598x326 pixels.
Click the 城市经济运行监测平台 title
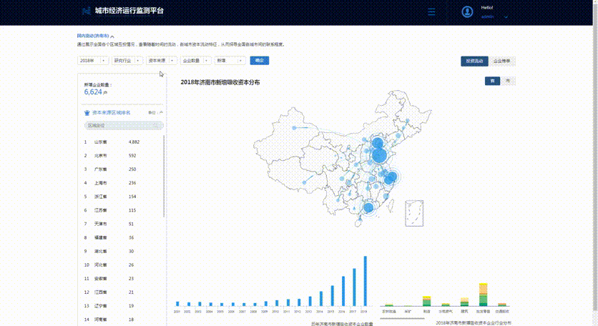[129, 11]
